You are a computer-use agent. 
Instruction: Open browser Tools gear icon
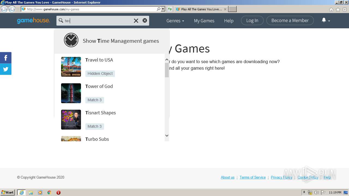(x=345, y=10)
